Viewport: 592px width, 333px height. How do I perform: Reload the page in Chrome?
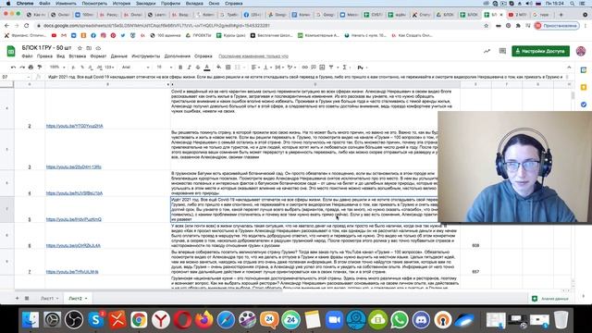[x=27, y=26]
